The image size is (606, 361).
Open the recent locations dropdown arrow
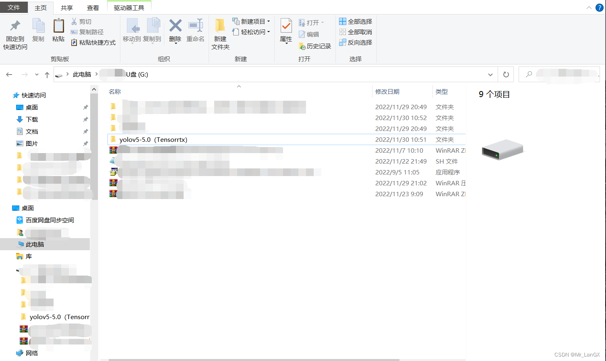(37, 75)
